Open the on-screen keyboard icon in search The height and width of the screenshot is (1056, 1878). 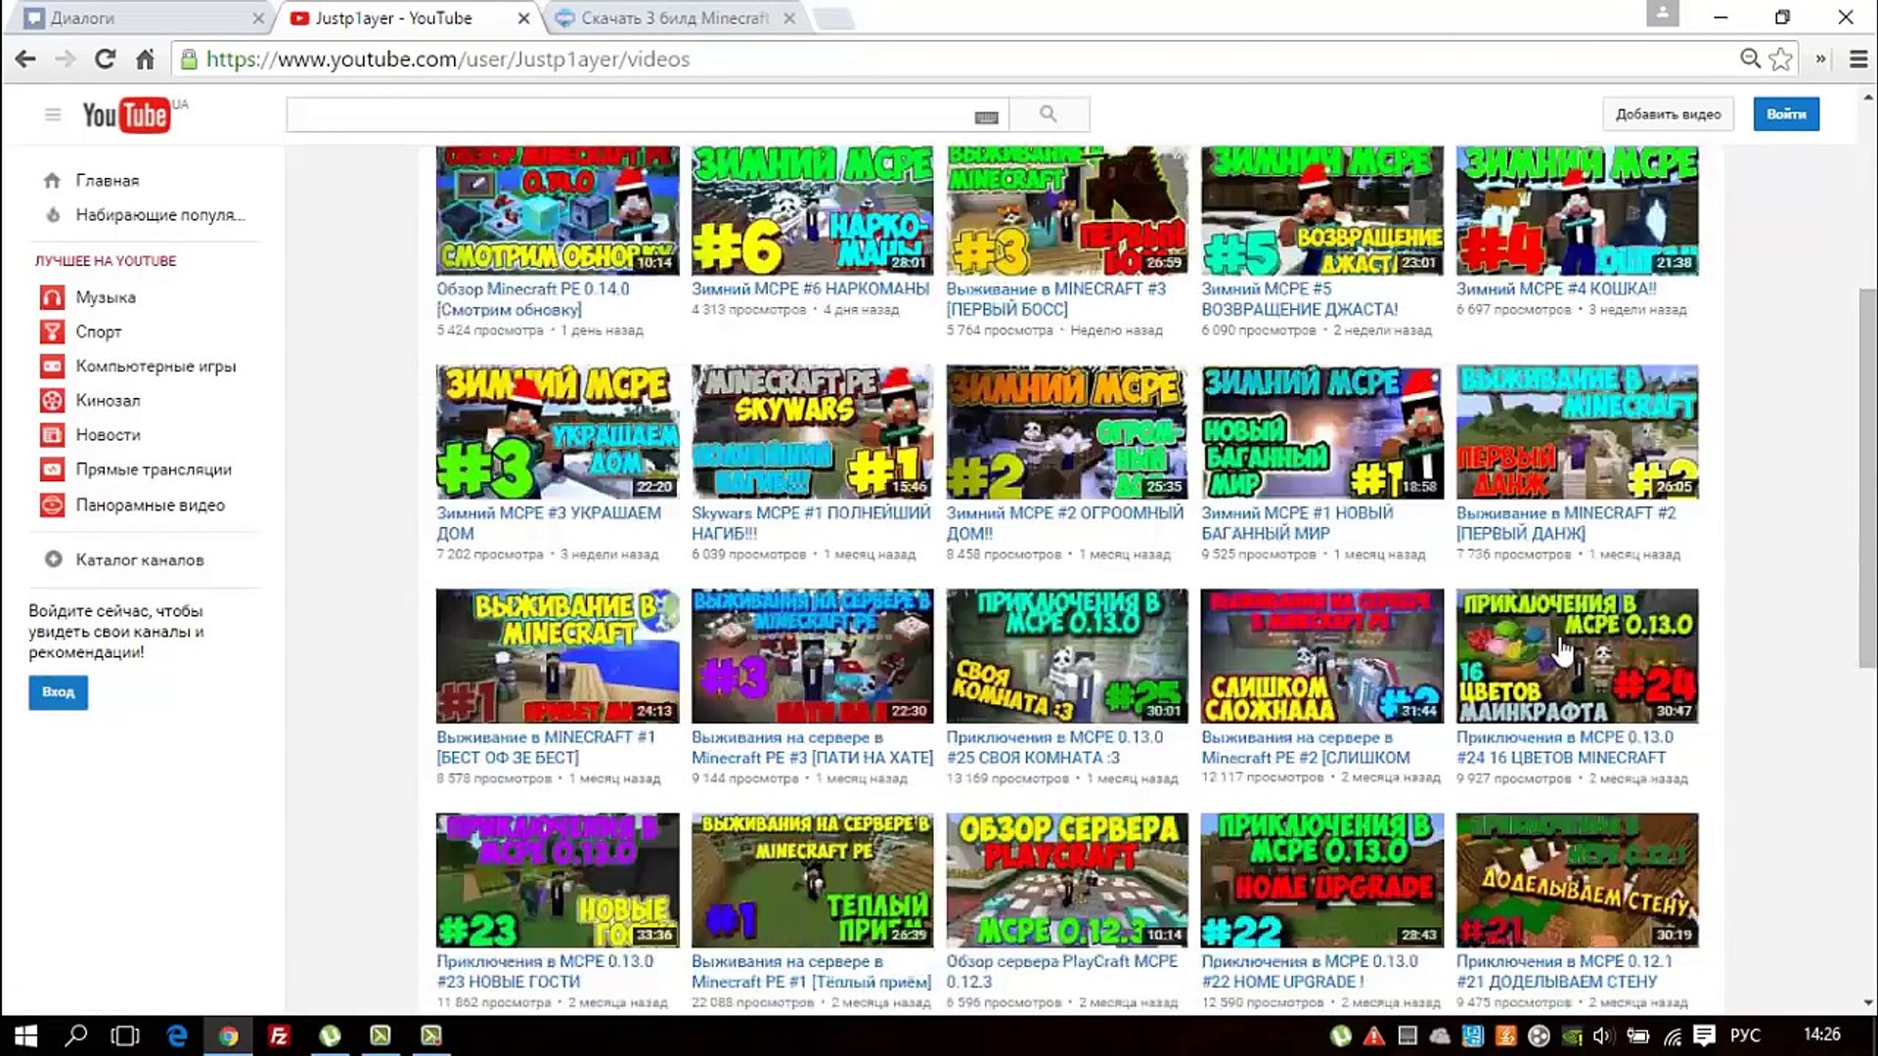pos(986,117)
